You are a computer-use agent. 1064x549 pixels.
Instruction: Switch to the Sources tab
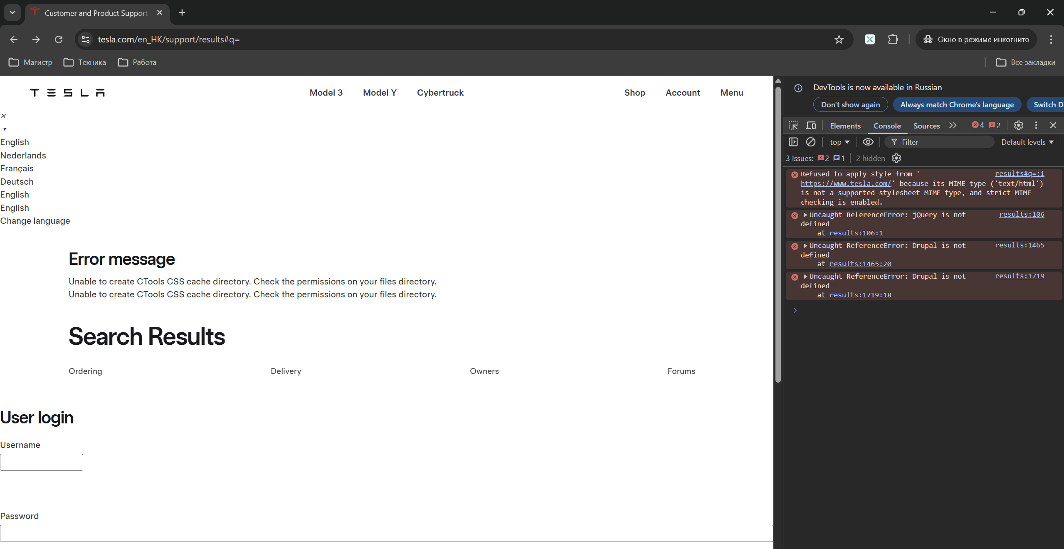coord(926,126)
